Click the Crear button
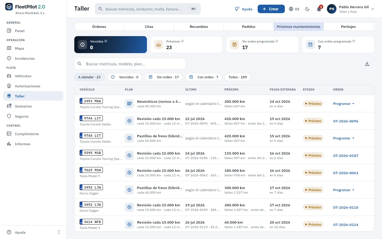 coord(271,9)
